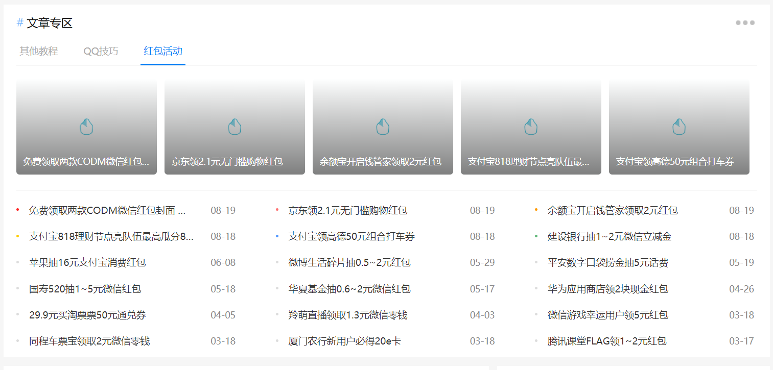
Task: Open list link 建设银行抽1~2元微信立减金
Action: [609, 236]
